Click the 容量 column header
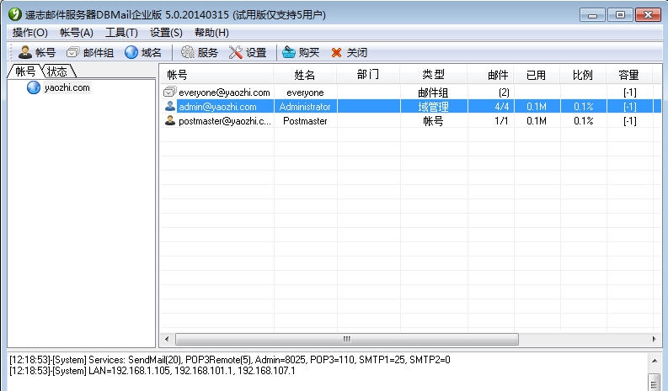The image size is (668, 391). pos(629,75)
